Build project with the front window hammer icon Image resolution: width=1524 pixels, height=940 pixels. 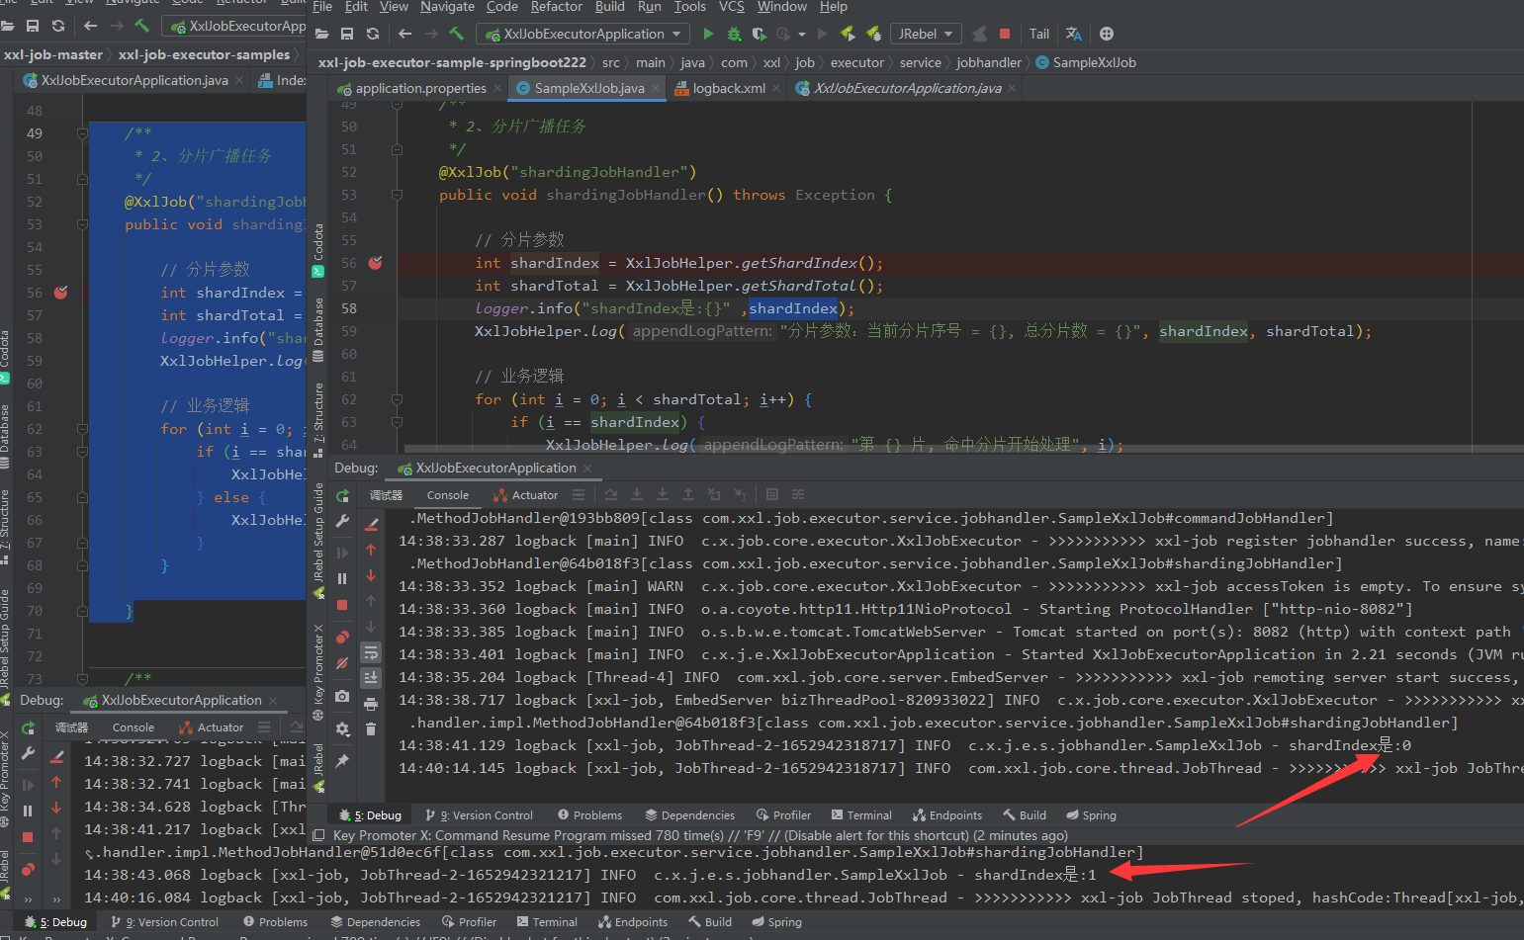456,34
